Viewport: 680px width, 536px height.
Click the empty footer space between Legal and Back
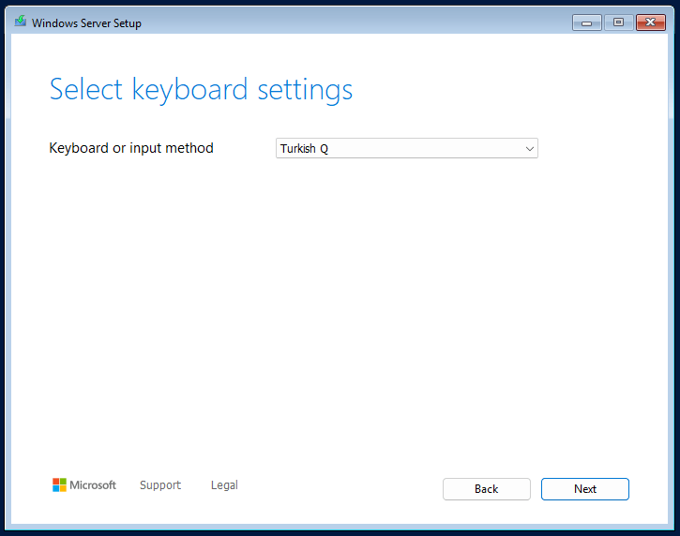(x=338, y=487)
